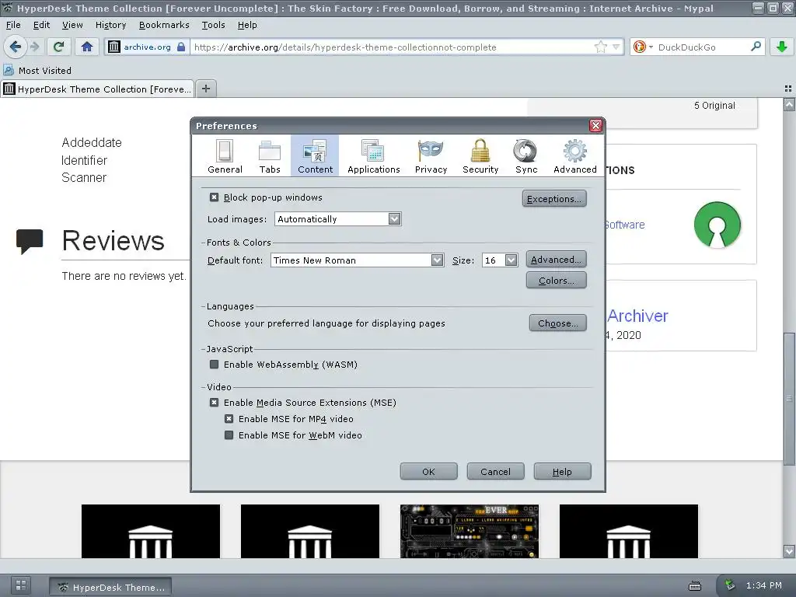The height and width of the screenshot is (597, 796).
Task: Click the keyboard tray icon
Action: coord(694,586)
